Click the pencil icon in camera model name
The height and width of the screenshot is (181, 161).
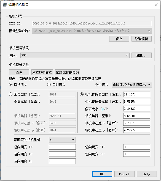36,31
